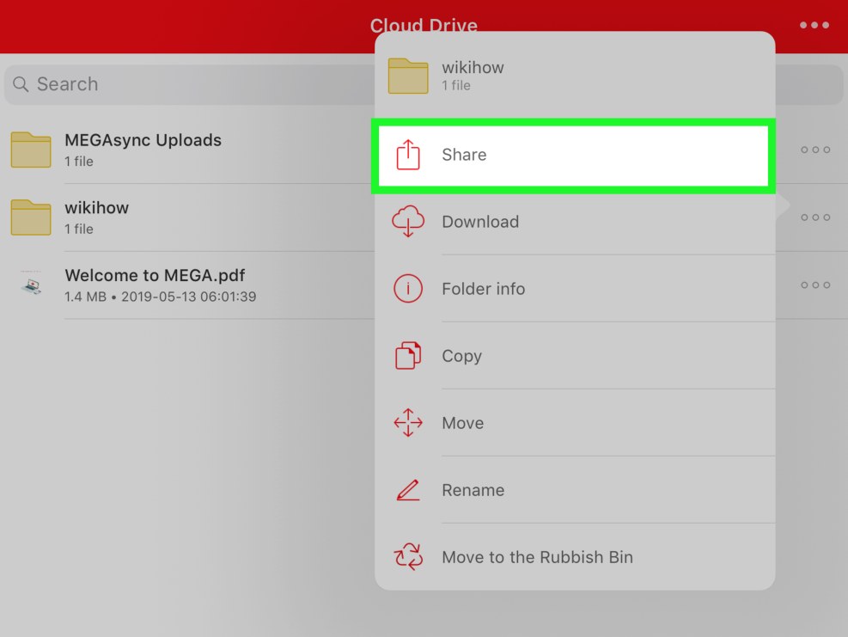Open more options for wikihow folder row
The image size is (848, 637).
pos(814,217)
